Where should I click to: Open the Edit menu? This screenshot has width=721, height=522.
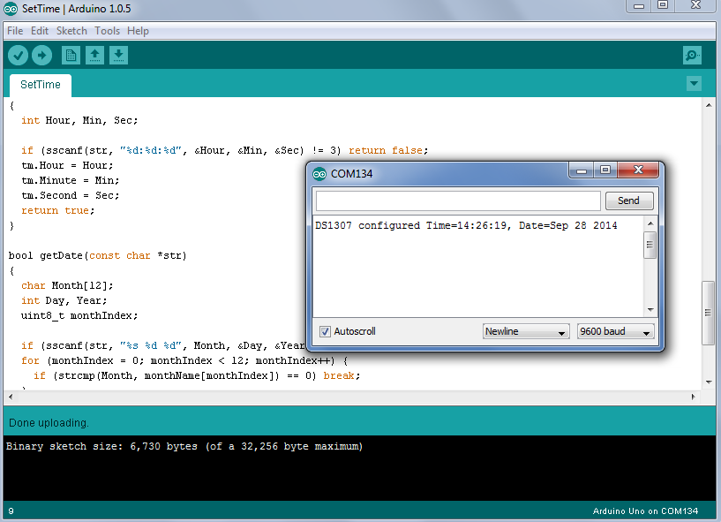[x=40, y=31]
